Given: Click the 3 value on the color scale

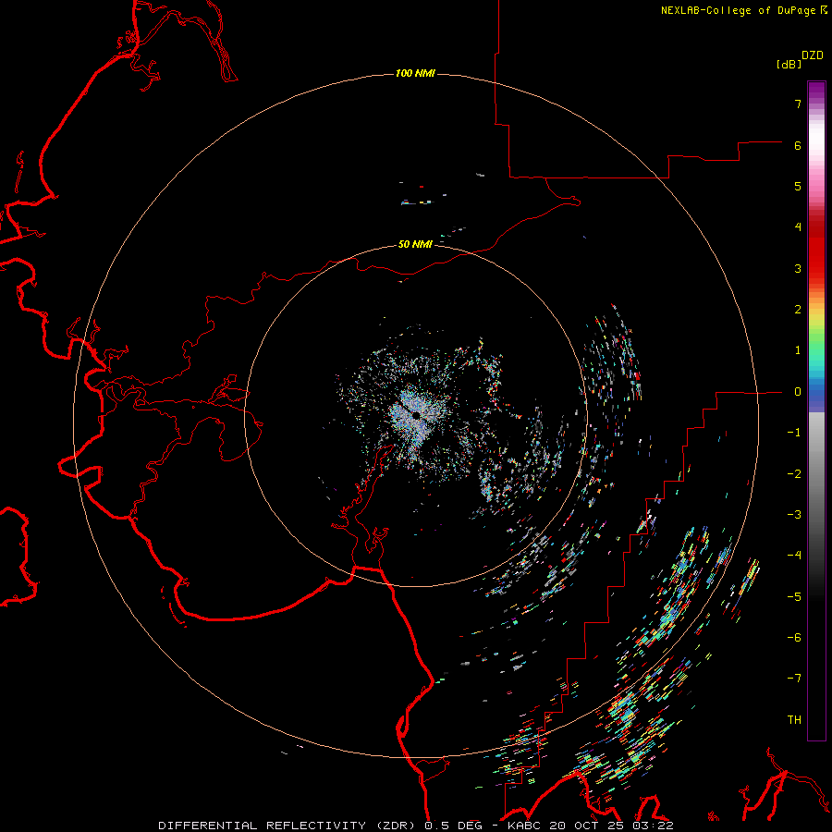Looking at the screenshot, I should coord(798,268).
